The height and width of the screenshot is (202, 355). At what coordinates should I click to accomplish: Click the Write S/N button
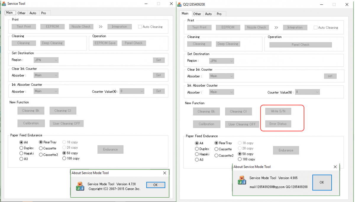278,111
